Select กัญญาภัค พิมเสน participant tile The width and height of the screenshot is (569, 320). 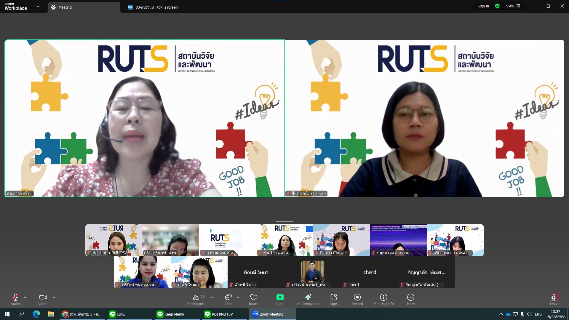tap(427, 272)
